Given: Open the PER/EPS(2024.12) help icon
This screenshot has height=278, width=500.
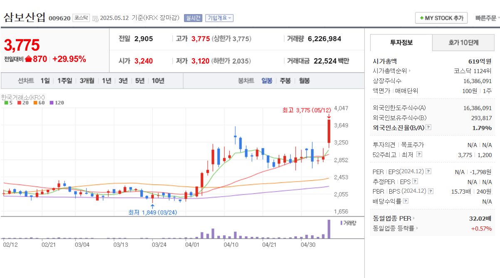Looking at the screenshot, I should 428,172.
